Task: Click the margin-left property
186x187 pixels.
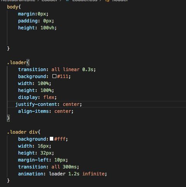Action: point(33,160)
